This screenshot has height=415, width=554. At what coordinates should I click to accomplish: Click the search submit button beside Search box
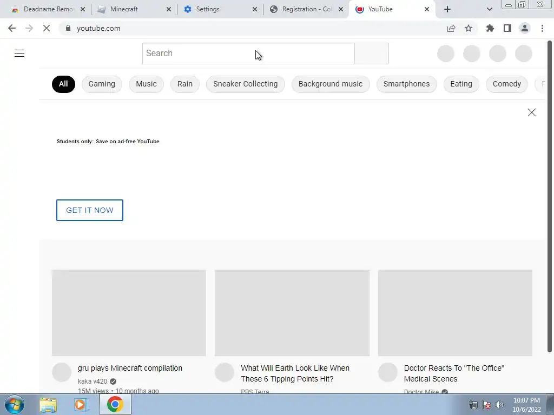(372, 53)
